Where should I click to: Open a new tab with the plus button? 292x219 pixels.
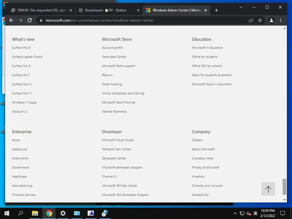216,11
